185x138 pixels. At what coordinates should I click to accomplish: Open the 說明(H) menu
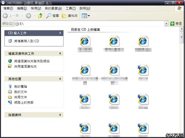pos(85,8)
